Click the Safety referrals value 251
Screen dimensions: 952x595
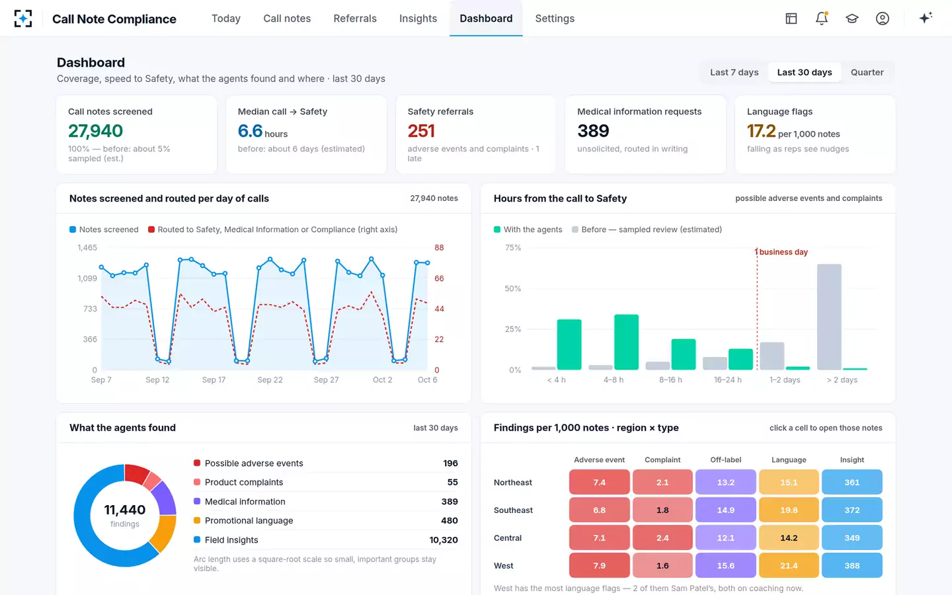tap(421, 131)
